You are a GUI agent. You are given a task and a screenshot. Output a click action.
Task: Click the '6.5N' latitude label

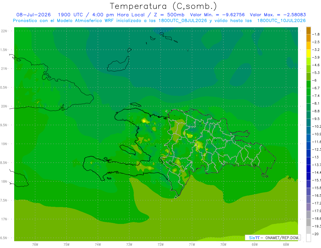click(x=4, y=238)
